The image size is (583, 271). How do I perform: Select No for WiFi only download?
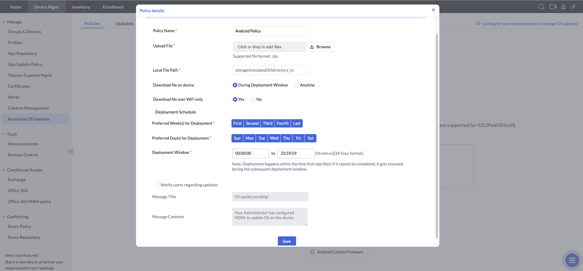tap(253, 100)
